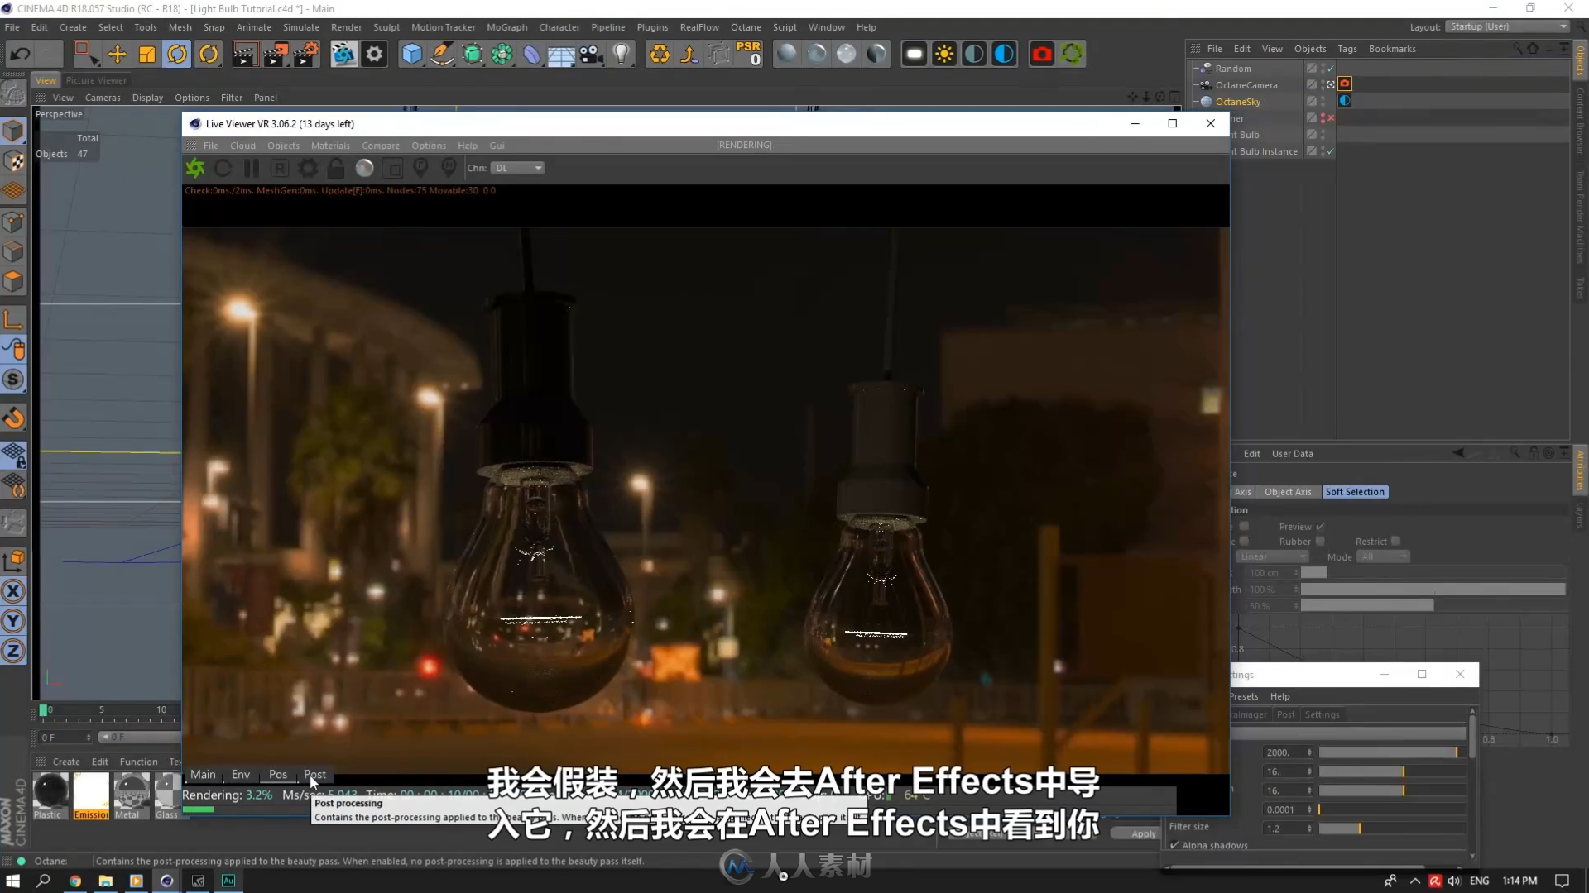The width and height of the screenshot is (1589, 893).
Task: Toggle the Restrict checkbox
Action: 1395,542
